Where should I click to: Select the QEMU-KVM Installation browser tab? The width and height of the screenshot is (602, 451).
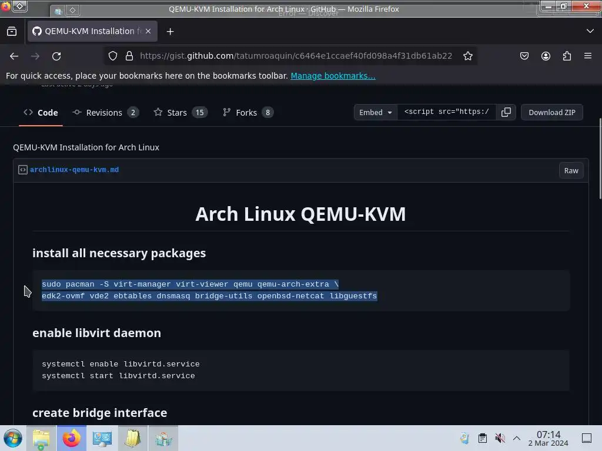pyautogui.click(x=92, y=31)
